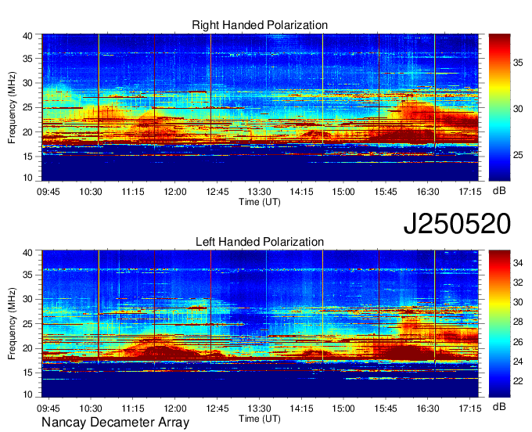
Task: Click the "Left Handed Polarization" plot title
Action: click(x=260, y=242)
